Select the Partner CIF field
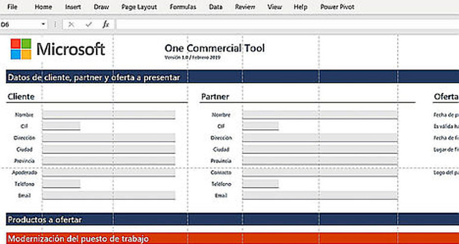Image resolution: width=459 pixels, height=244 pixels. point(260,126)
